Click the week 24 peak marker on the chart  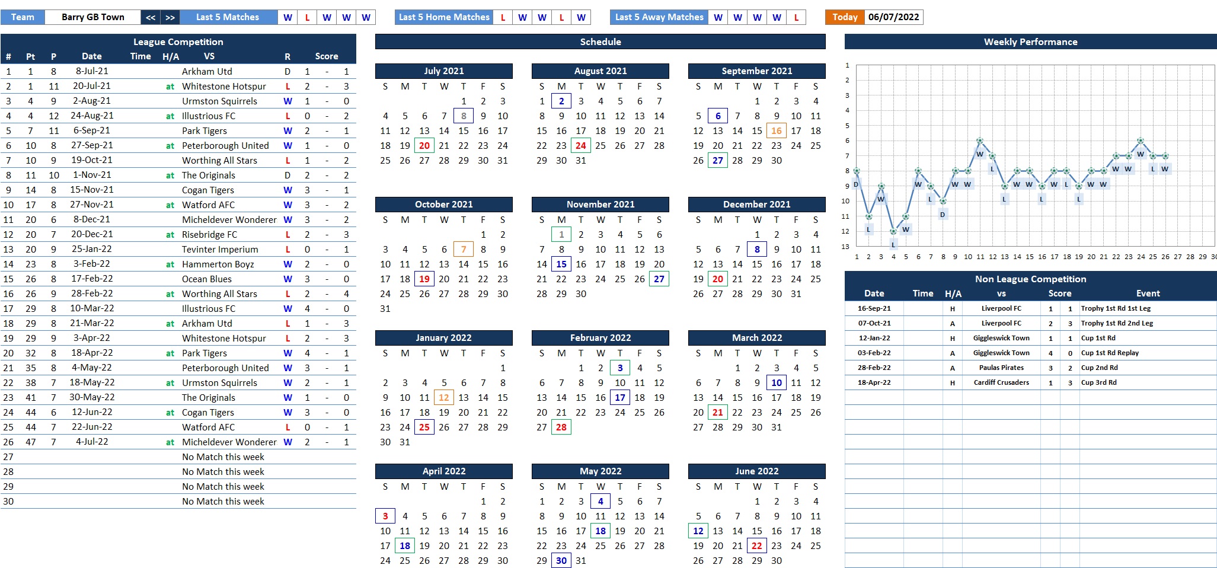click(x=1141, y=141)
